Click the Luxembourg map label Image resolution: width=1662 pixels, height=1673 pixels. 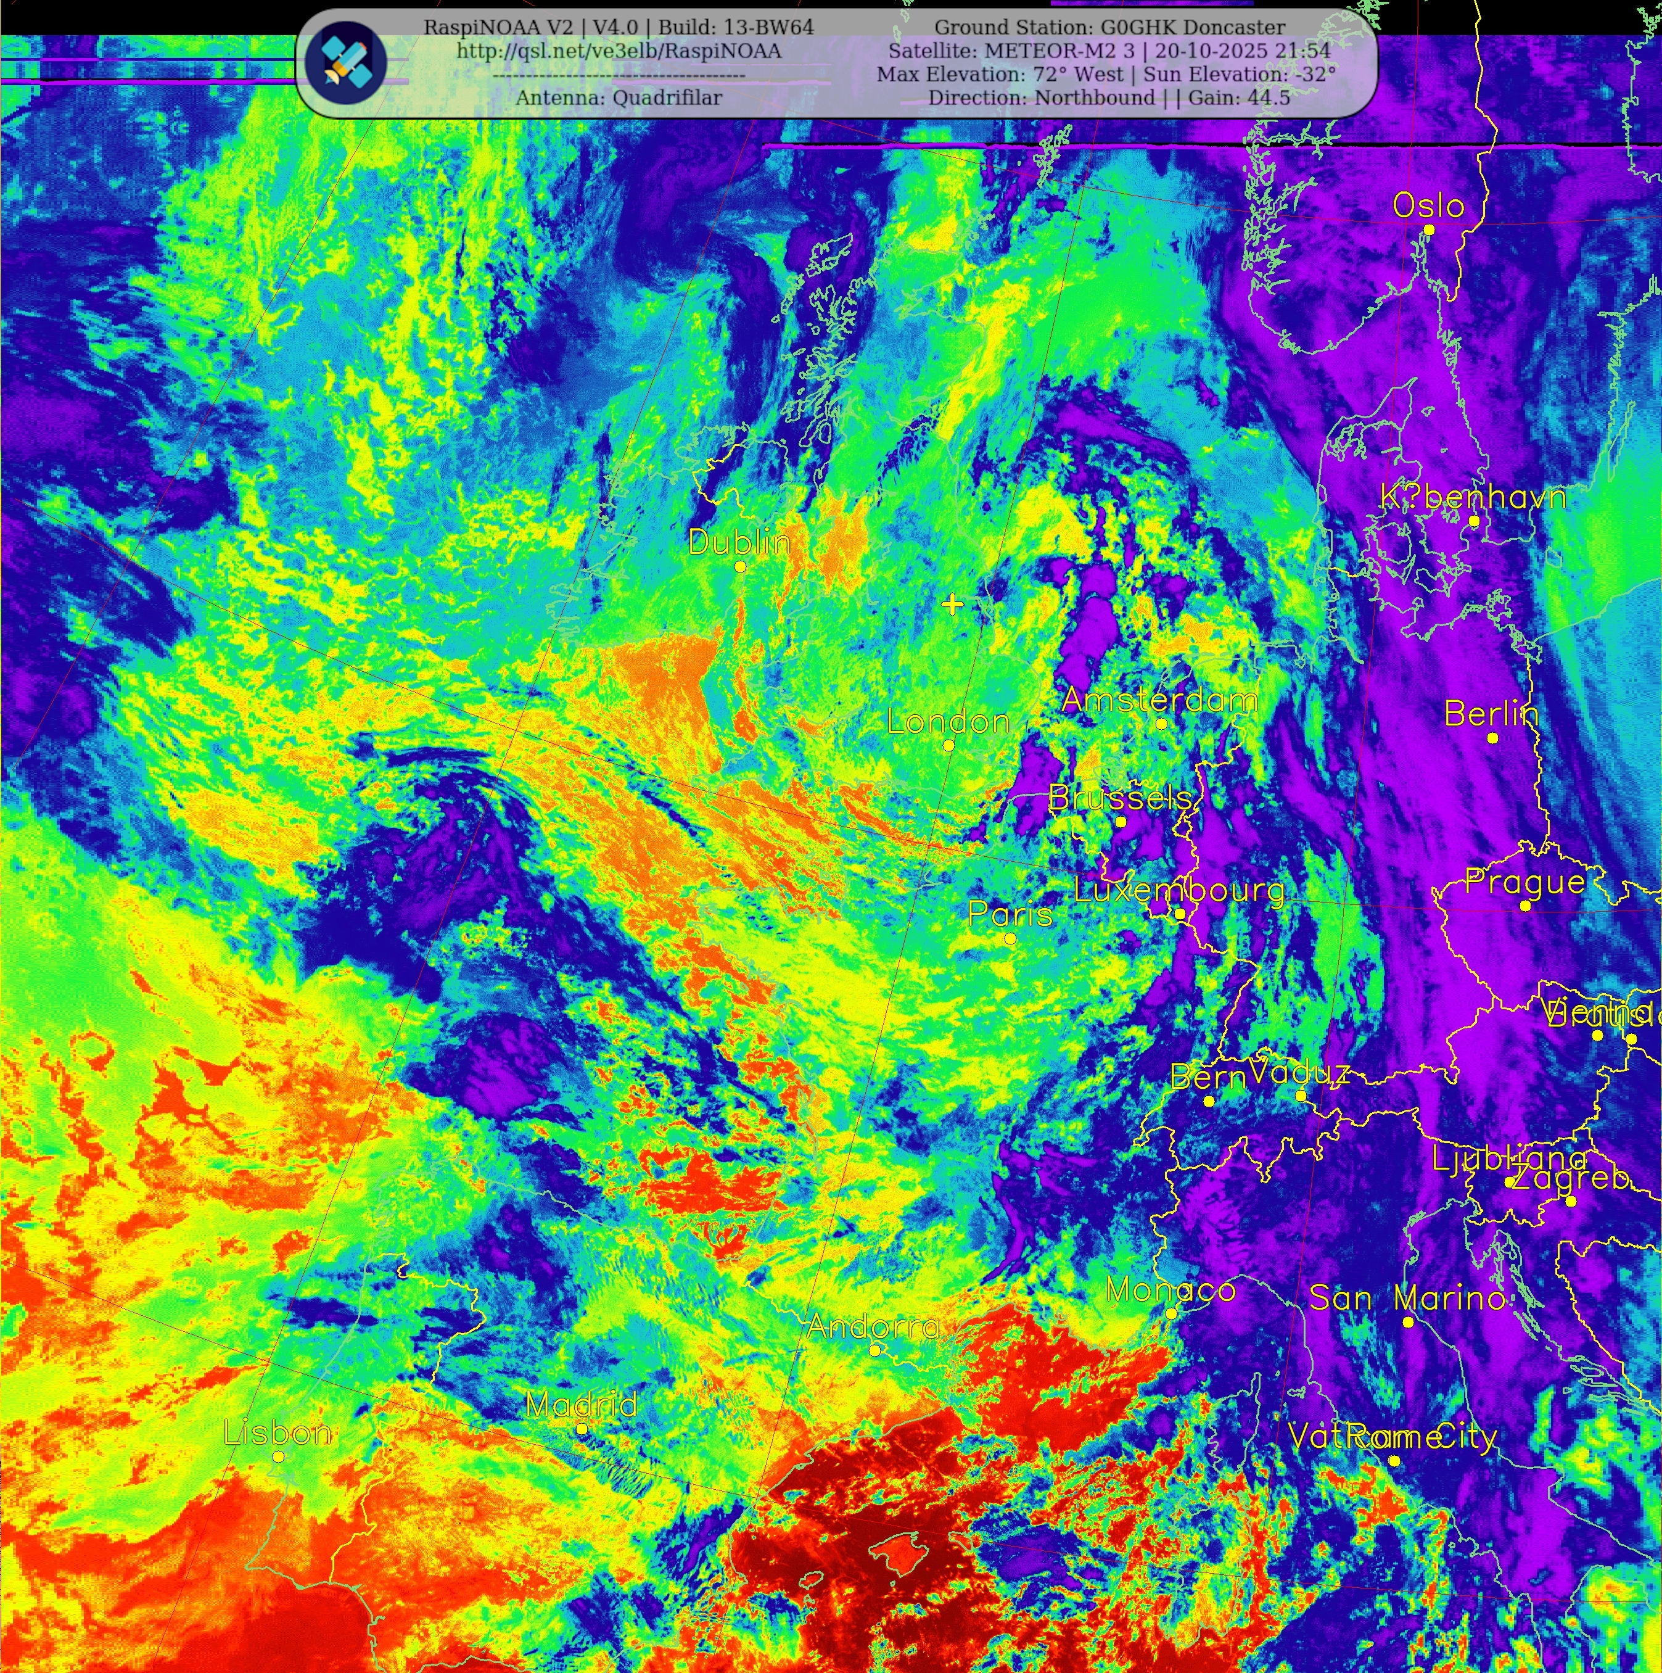(x=1179, y=890)
